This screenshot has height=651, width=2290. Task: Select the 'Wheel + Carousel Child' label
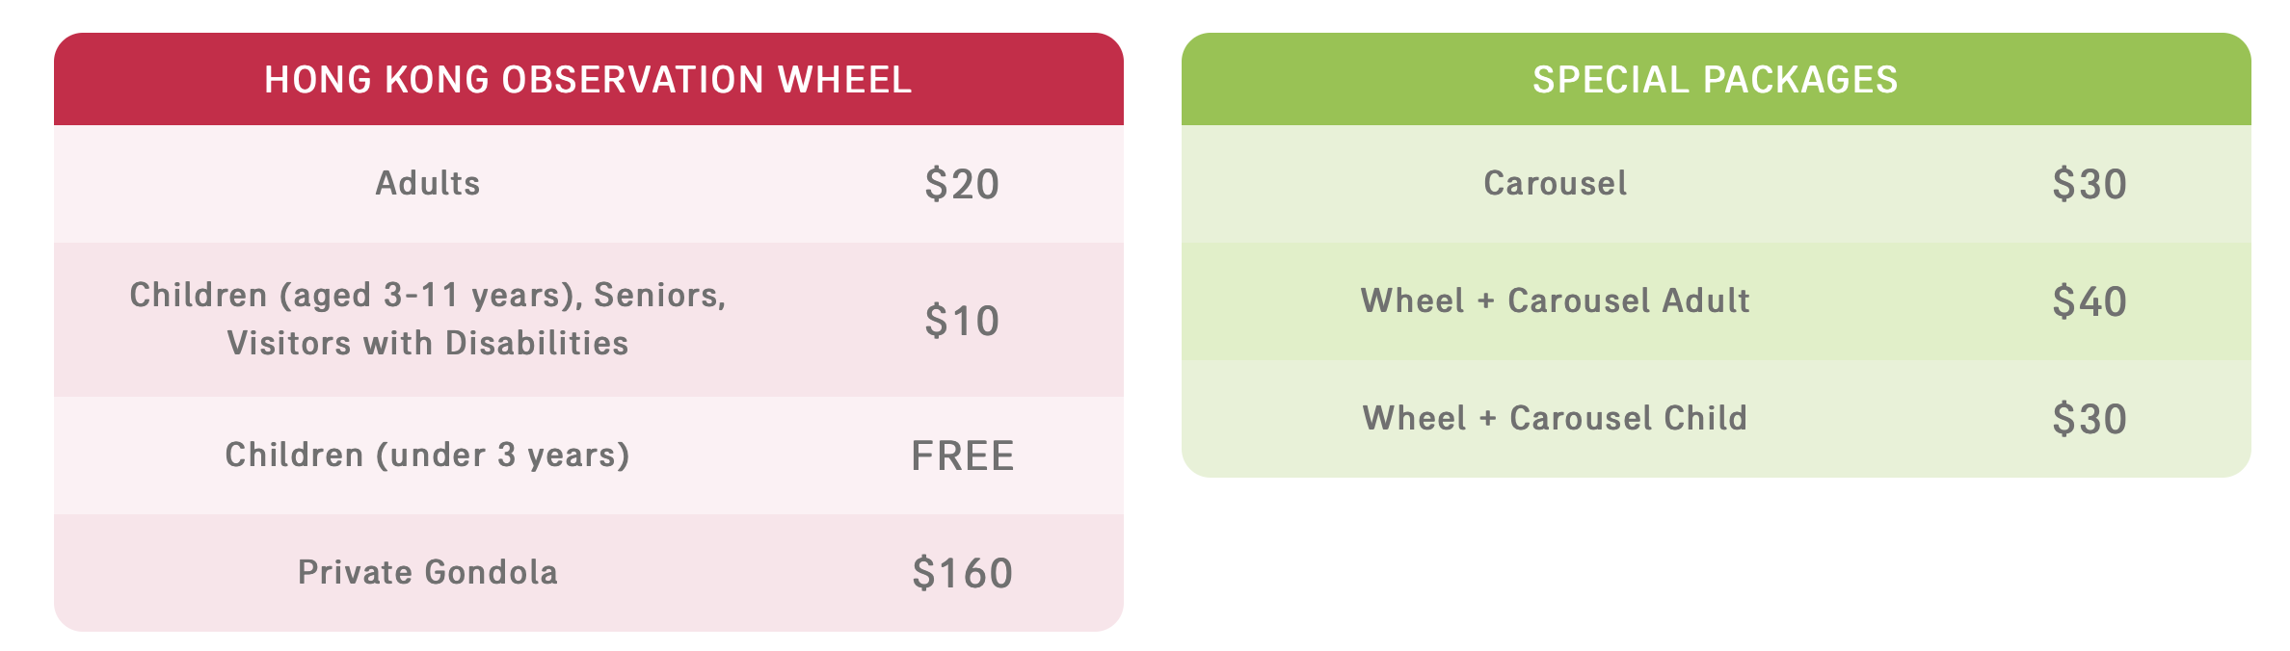(1556, 418)
